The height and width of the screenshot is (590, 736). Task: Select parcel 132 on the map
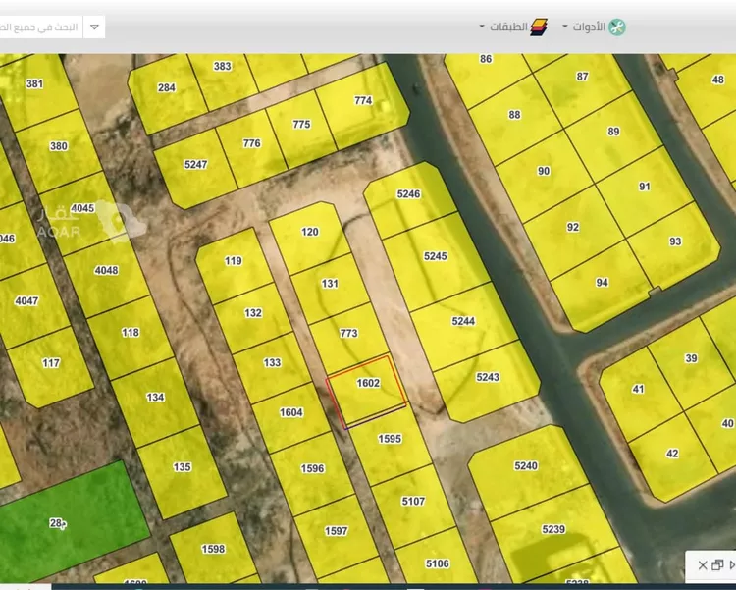(x=253, y=318)
